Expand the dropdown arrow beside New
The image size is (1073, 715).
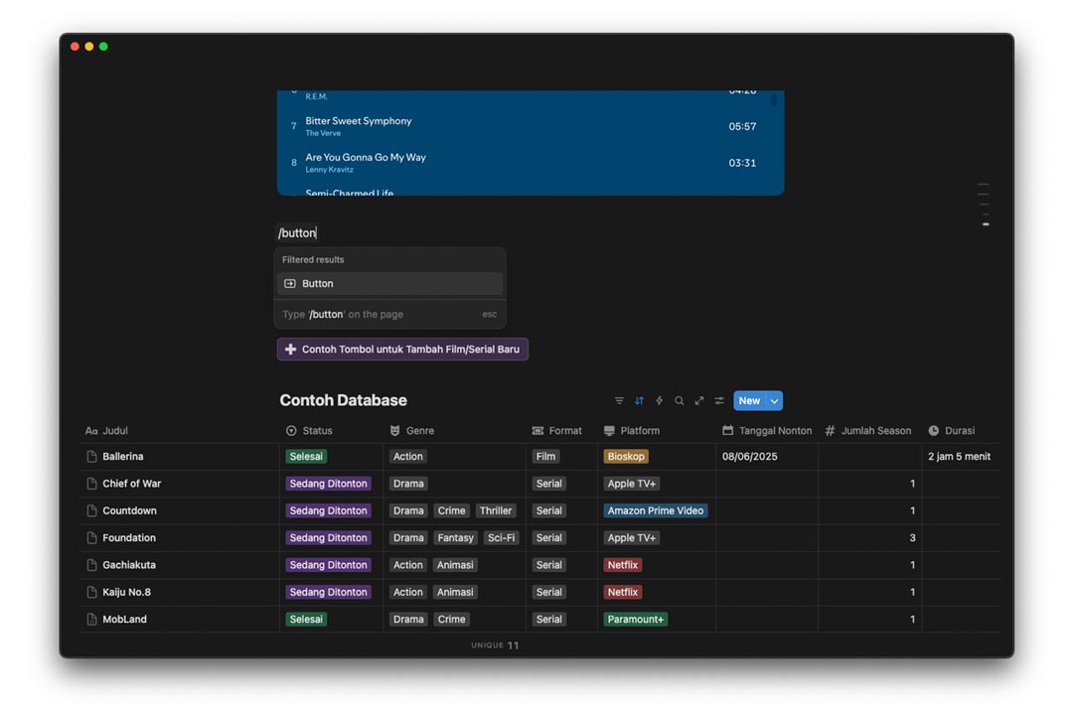(774, 401)
